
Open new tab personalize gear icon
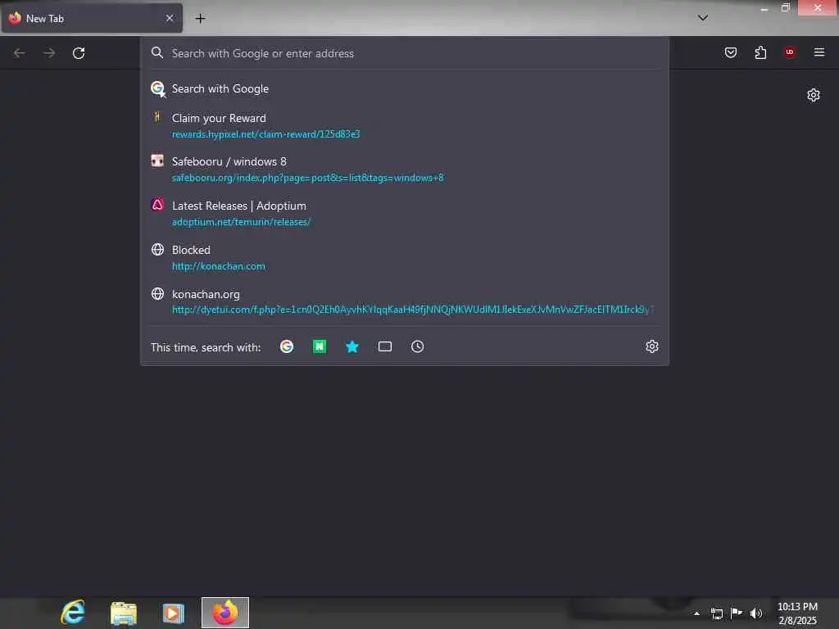coord(814,95)
